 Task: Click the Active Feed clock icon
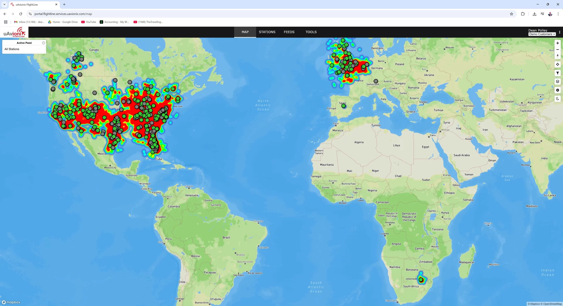point(43,43)
